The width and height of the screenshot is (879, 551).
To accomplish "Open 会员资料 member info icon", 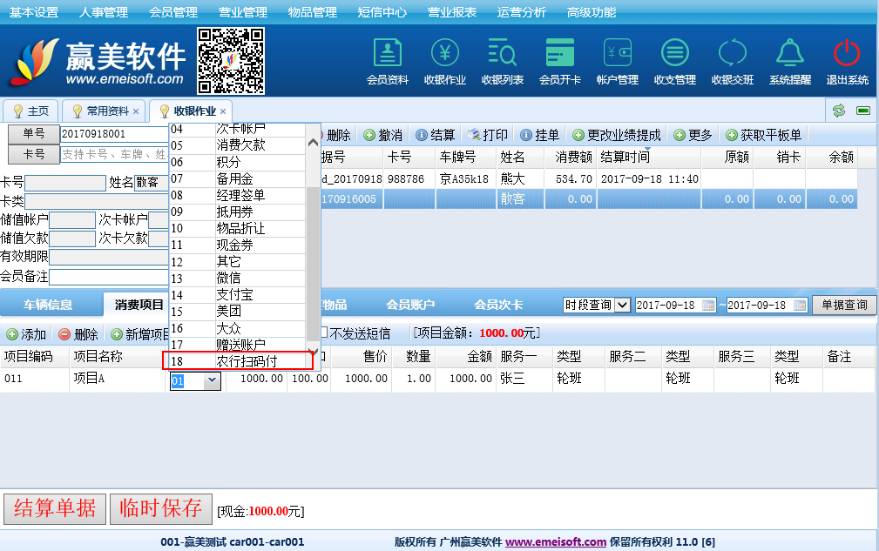I will tap(387, 54).
